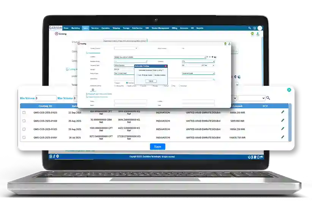
Task: Edit costing QMS-COS-2025-01625 with pencil icon
Action: [283, 112]
